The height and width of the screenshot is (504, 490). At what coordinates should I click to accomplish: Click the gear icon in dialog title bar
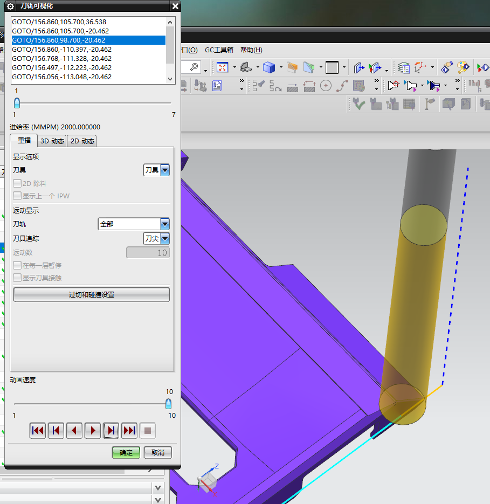click(x=11, y=6)
